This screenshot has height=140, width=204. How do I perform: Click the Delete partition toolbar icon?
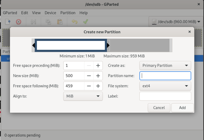pos(19,22)
